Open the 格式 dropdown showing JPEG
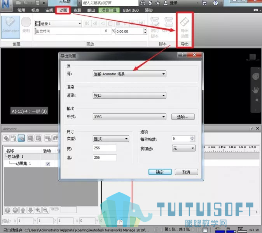Screen dimensions: 262x233 point(129,117)
